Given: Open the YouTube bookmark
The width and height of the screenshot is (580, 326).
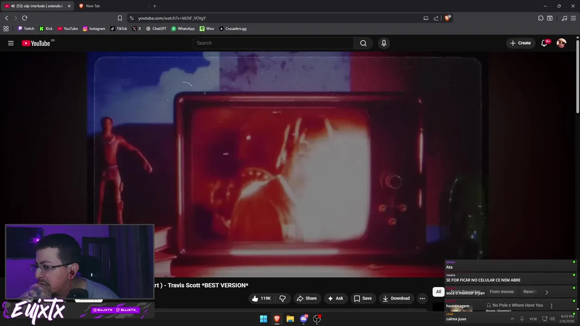Looking at the screenshot, I should (x=68, y=29).
